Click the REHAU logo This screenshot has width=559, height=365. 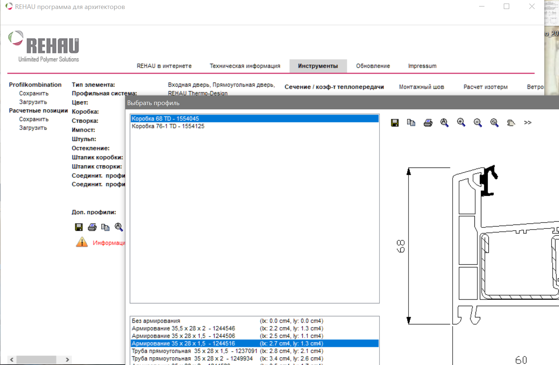44,46
